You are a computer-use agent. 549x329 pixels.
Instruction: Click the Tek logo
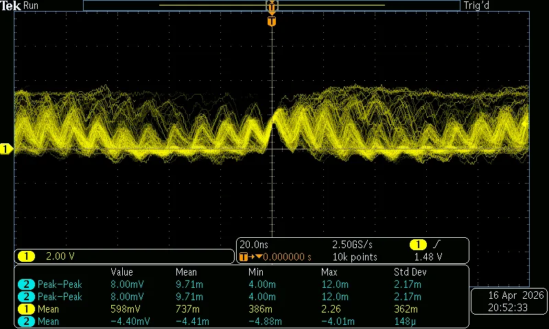tap(10, 5)
